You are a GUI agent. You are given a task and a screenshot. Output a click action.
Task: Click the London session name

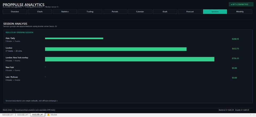click(9, 48)
